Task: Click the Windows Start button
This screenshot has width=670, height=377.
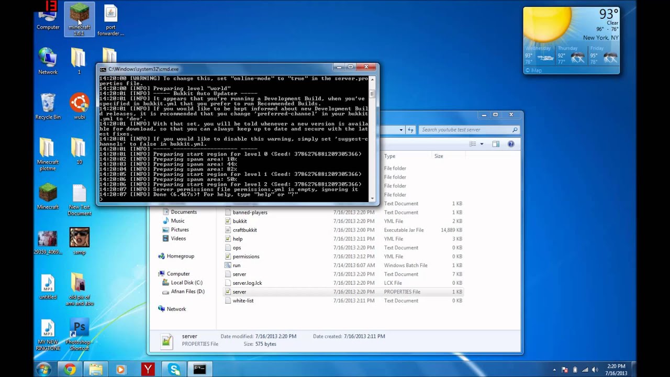Action: coord(43,369)
